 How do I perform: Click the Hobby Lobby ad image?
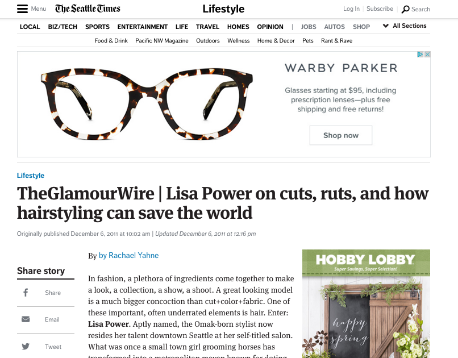point(366,303)
